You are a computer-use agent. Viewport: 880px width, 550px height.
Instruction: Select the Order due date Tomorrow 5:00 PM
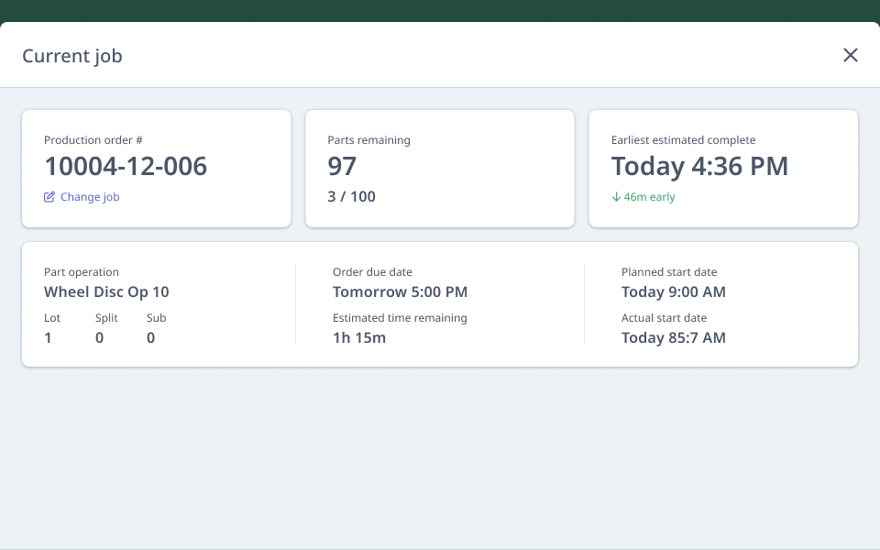tap(400, 291)
